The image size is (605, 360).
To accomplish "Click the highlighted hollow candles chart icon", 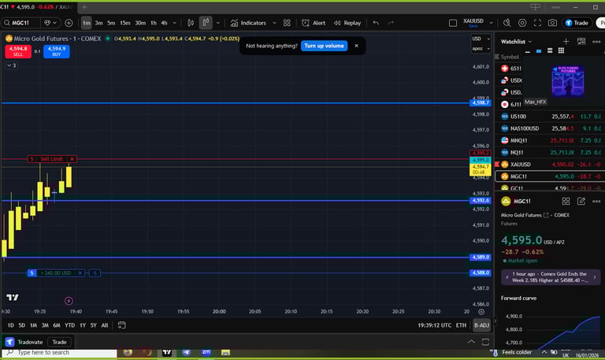I will [206, 23].
